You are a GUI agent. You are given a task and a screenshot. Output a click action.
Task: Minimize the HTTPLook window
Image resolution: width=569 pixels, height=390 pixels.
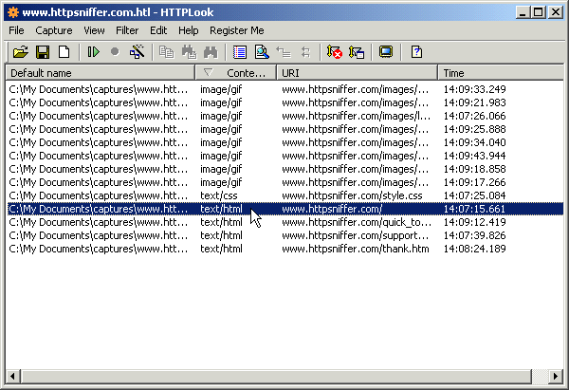coord(523,12)
